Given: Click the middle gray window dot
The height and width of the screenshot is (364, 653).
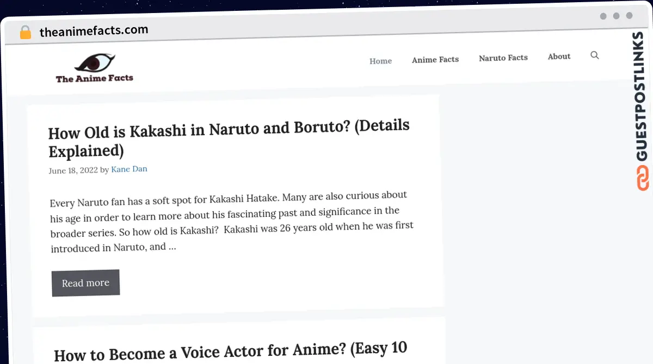Looking at the screenshot, I should click(x=616, y=16).
